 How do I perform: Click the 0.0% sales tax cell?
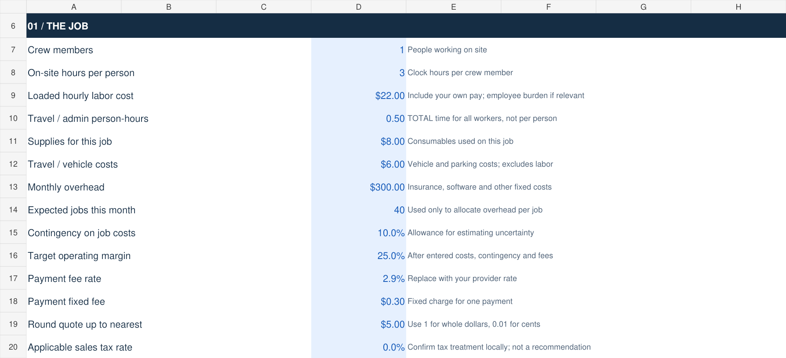tap(359, 347)
